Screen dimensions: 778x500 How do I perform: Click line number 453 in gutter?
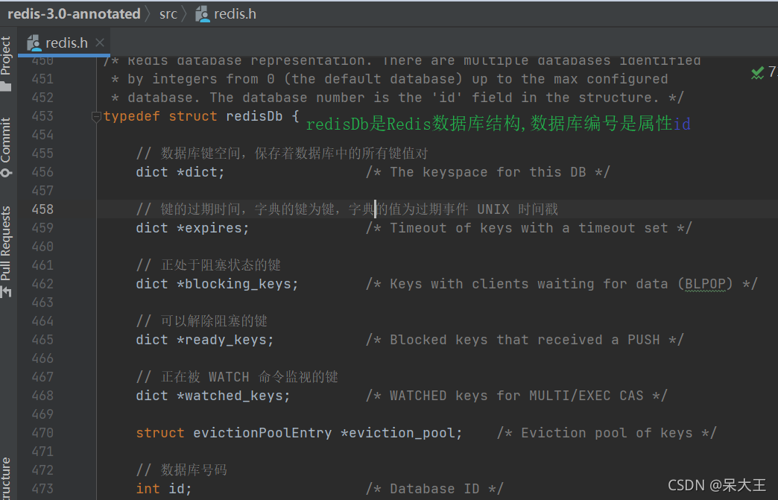pyautogui.click(x=42, y=116)
